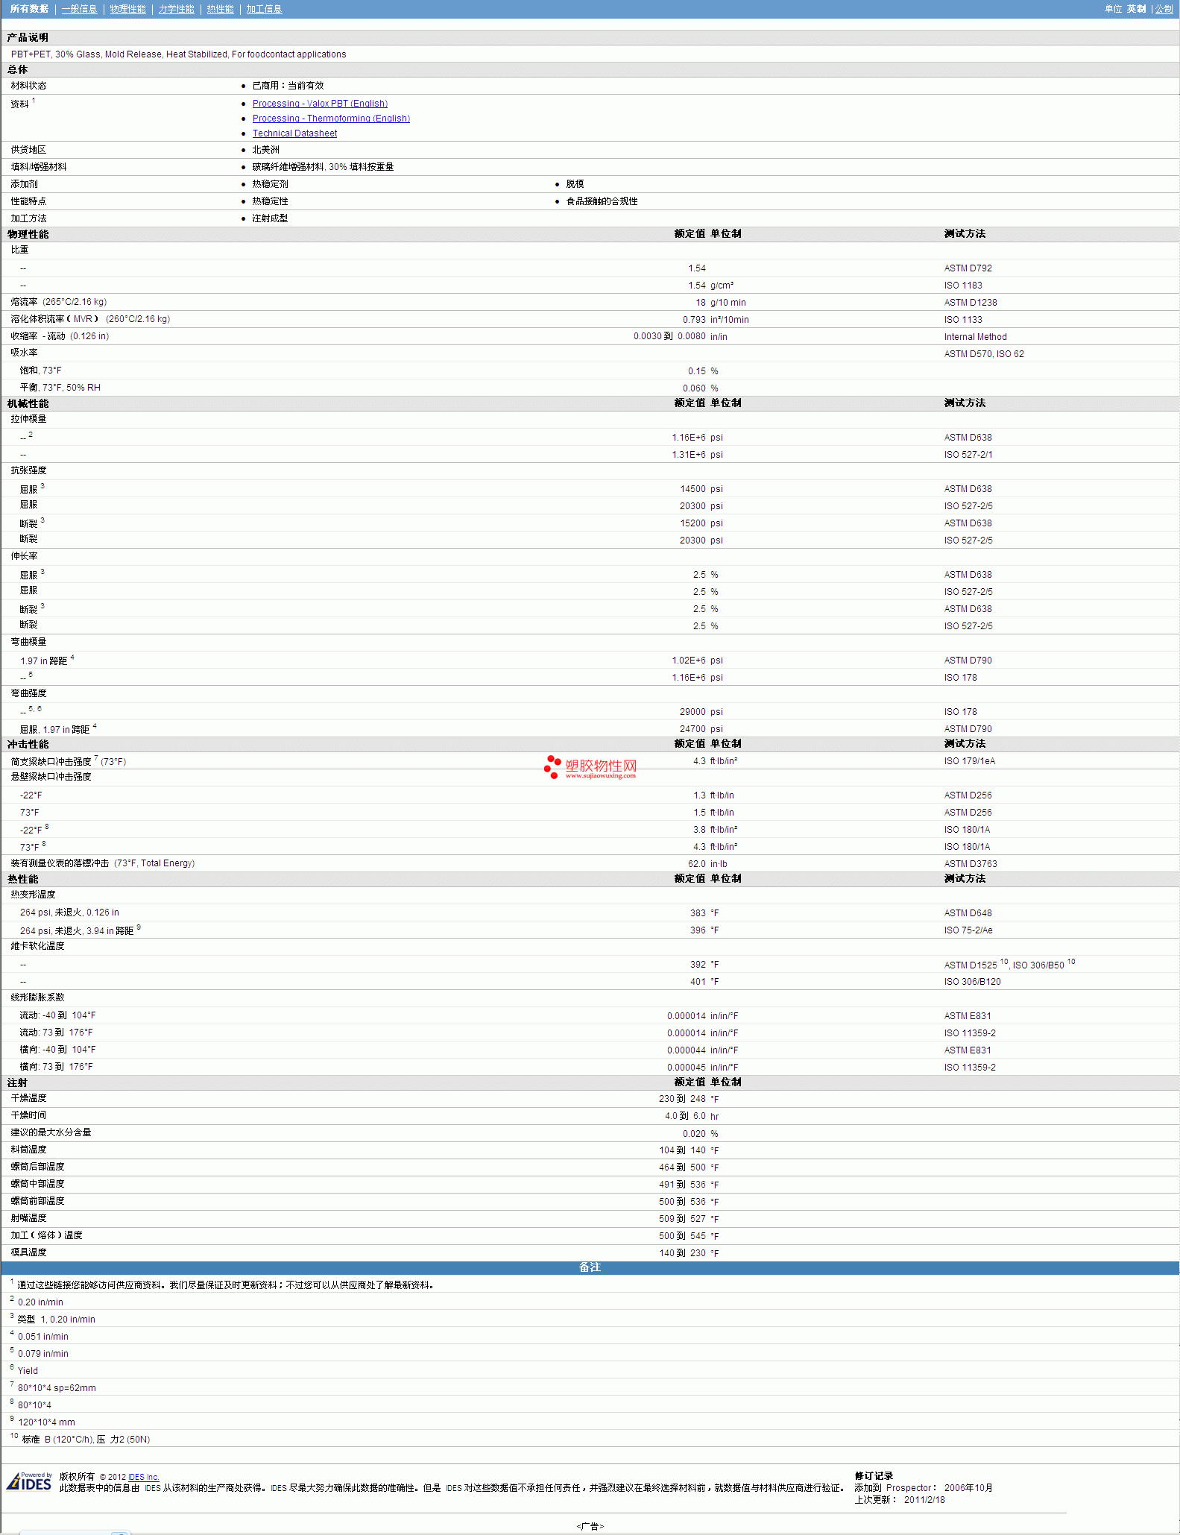Open Processing - Valox PBT (English) link
Image resolution: width=1180 pixels, height=1535 pixels.
coord(320,104)
